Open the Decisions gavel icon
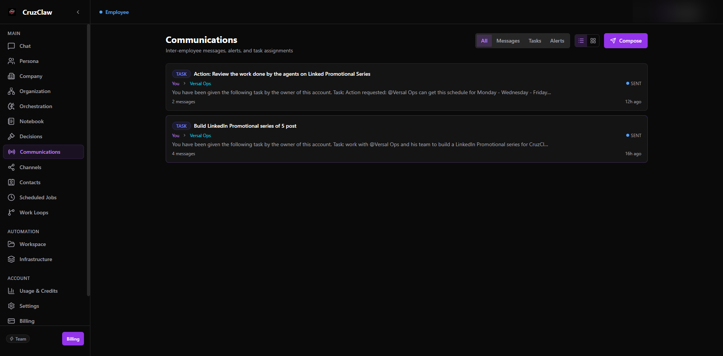 point(11,136)
